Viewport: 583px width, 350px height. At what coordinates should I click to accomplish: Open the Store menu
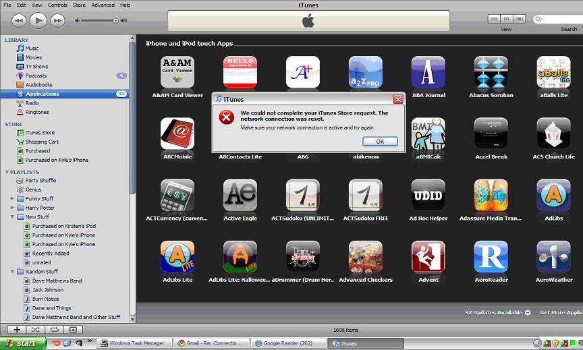[x=79, y=5]
